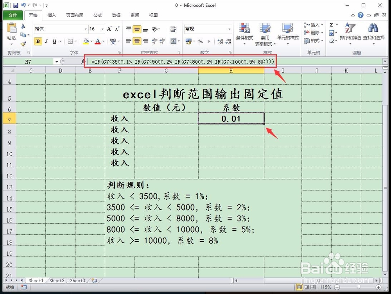Increase font size with large A icon
391x294 pixels.
click(x=109, y=29)
